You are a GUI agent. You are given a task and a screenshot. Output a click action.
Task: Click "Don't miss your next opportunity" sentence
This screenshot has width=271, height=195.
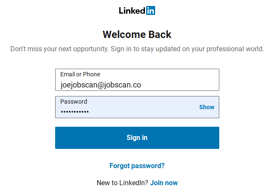point(59,49)
